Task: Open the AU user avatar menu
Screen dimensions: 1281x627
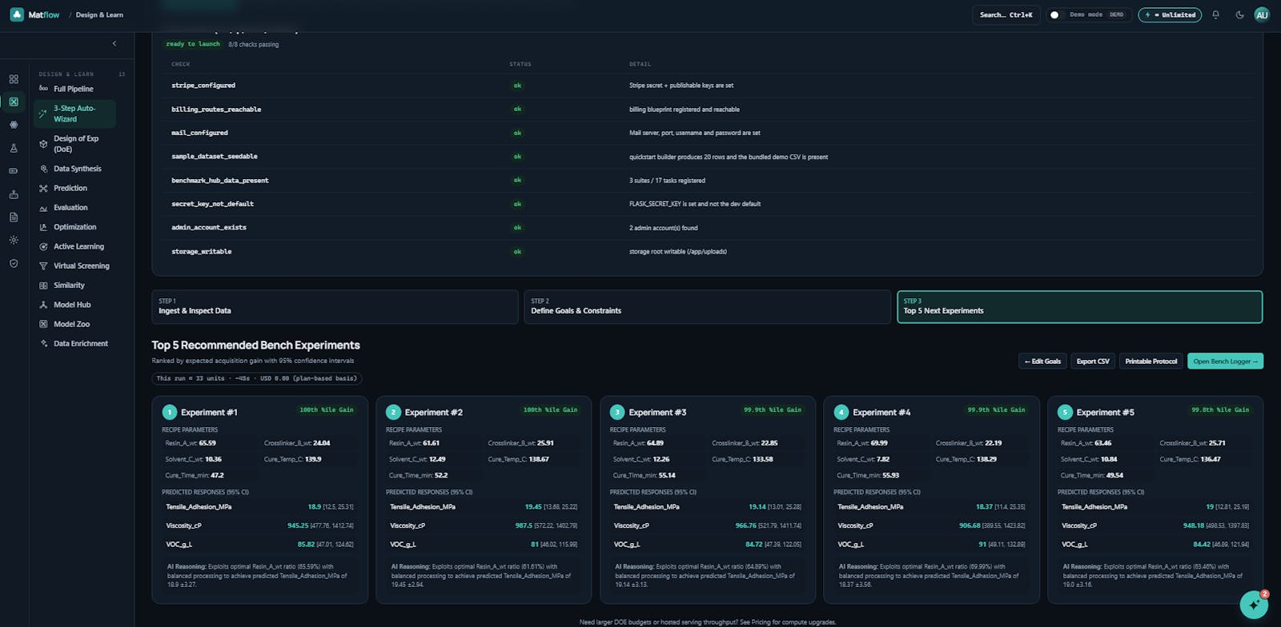Action: click(x=1262, y=14)
